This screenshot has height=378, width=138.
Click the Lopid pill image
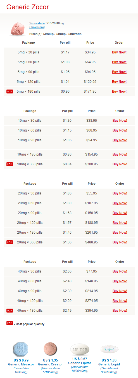click(x=109, y=349)
